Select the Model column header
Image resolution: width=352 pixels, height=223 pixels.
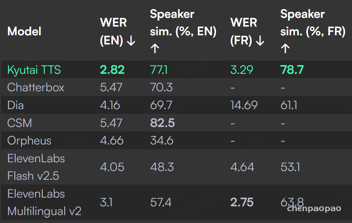(24, 31)
